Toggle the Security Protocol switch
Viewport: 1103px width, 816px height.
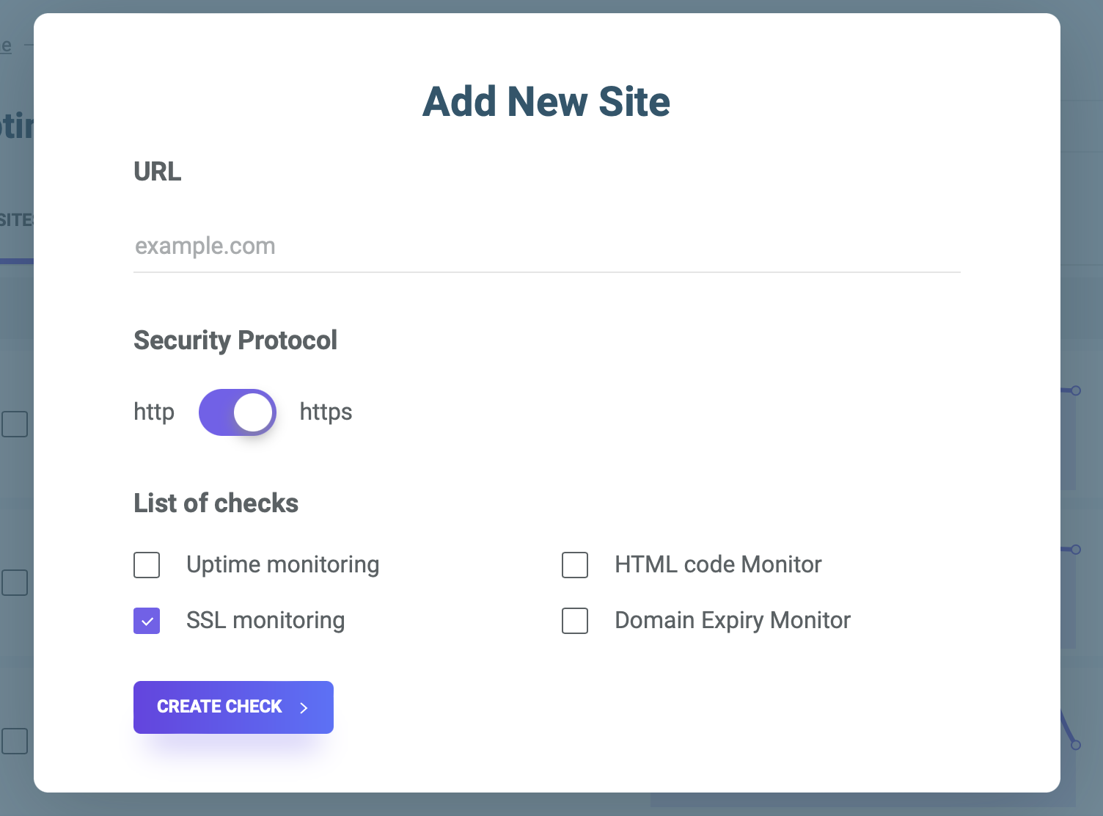pyautogui.click(x=238, y=412)
